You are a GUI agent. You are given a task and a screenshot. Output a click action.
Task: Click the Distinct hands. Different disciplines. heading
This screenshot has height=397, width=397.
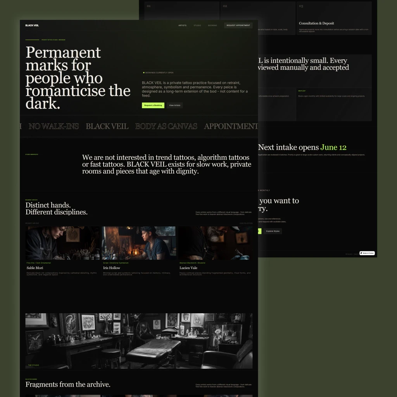(57, 208)
